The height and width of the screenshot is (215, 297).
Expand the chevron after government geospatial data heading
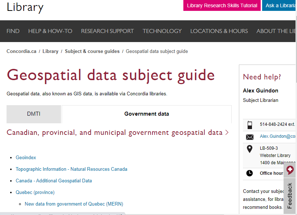coord(227,133)
